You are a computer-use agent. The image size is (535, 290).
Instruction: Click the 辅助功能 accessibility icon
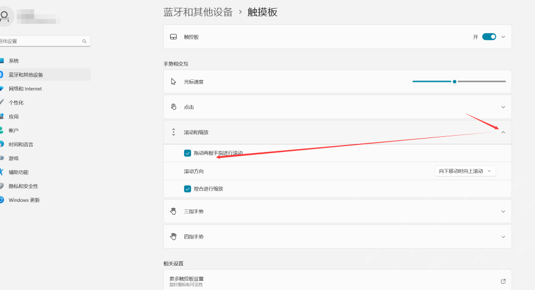[x=2, y=172]
